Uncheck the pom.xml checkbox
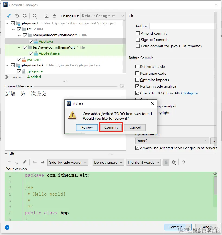This screenshot has width=222, height=235. coord(19,59)
